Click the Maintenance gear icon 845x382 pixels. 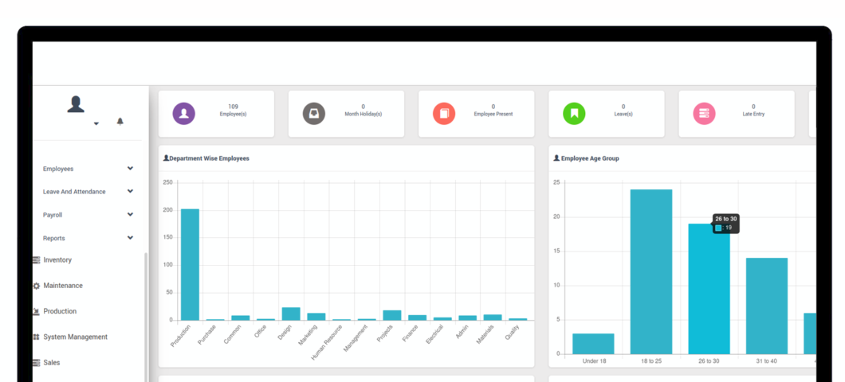coord(36,286)
